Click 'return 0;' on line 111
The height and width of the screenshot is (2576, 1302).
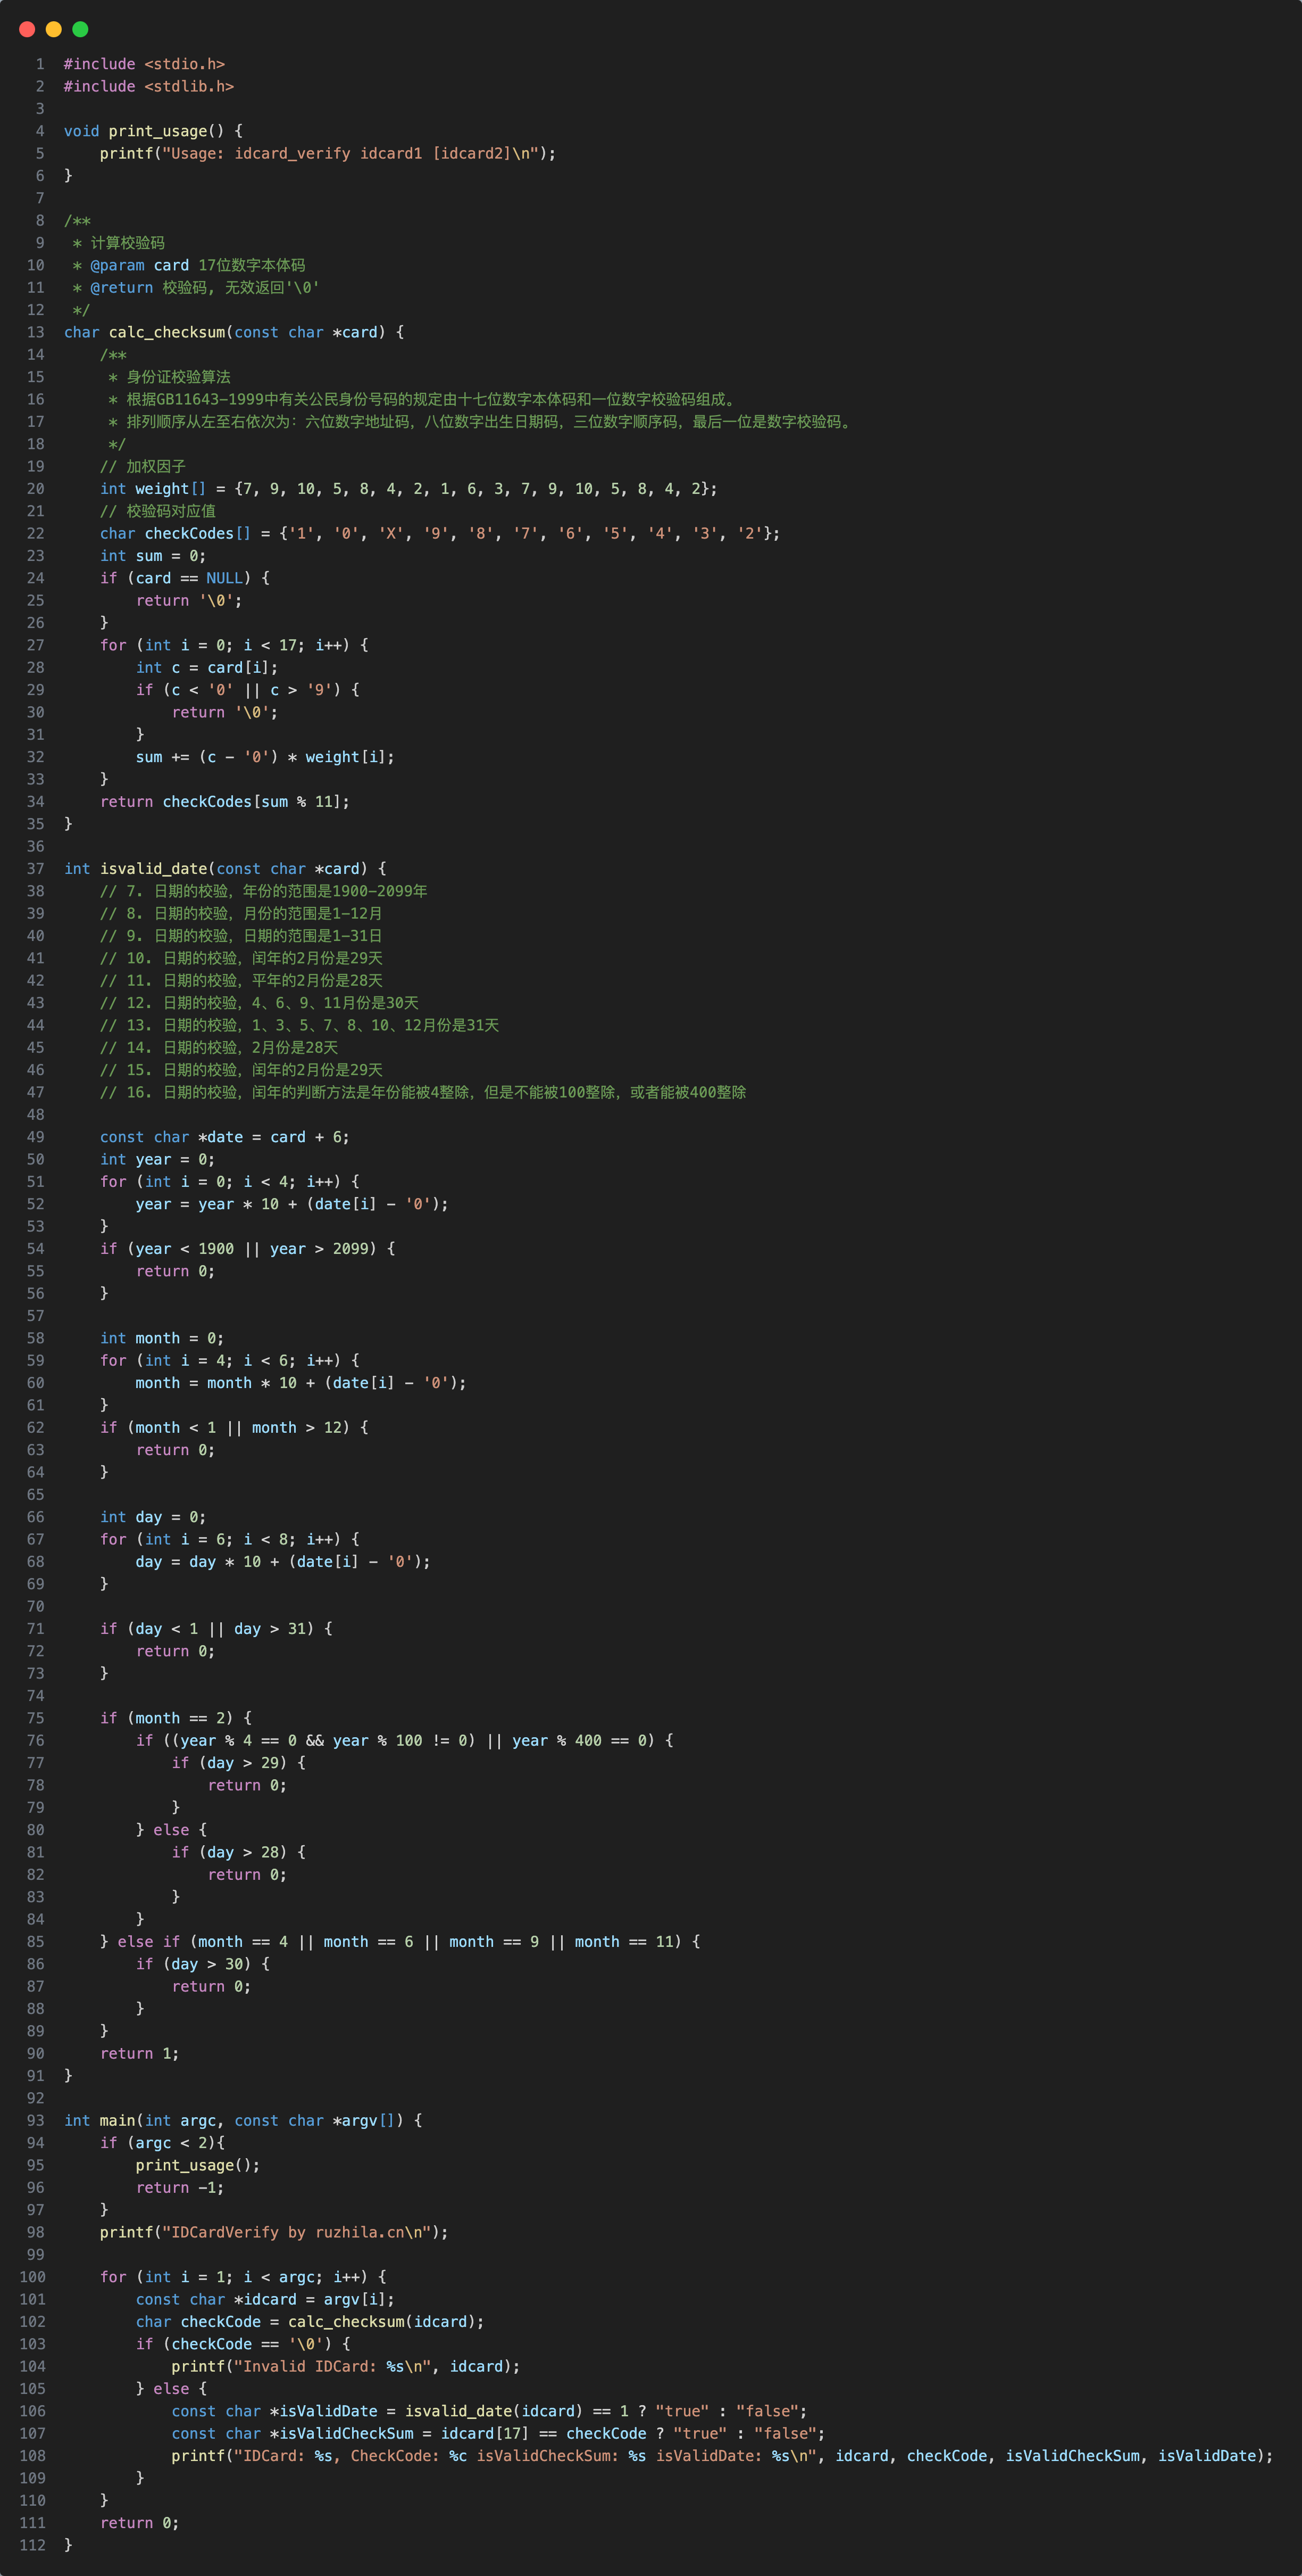pyautogui.click(x=140, y=2523)
